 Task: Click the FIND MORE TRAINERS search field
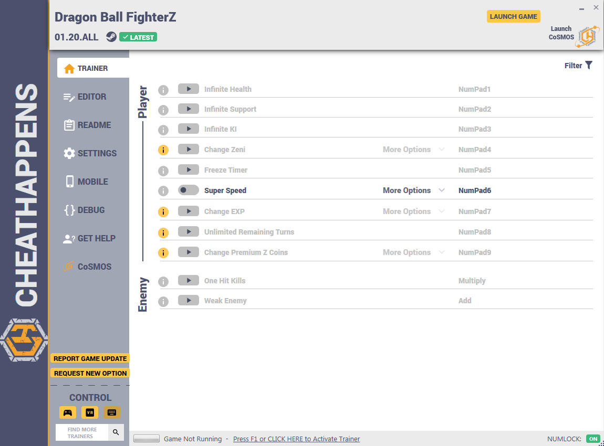tap(82, 432)
